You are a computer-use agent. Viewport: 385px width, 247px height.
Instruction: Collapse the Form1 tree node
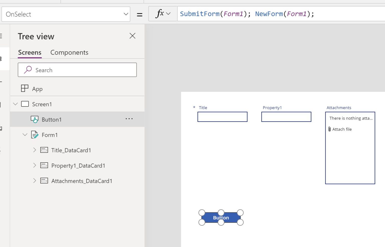(x=25, y=135)
